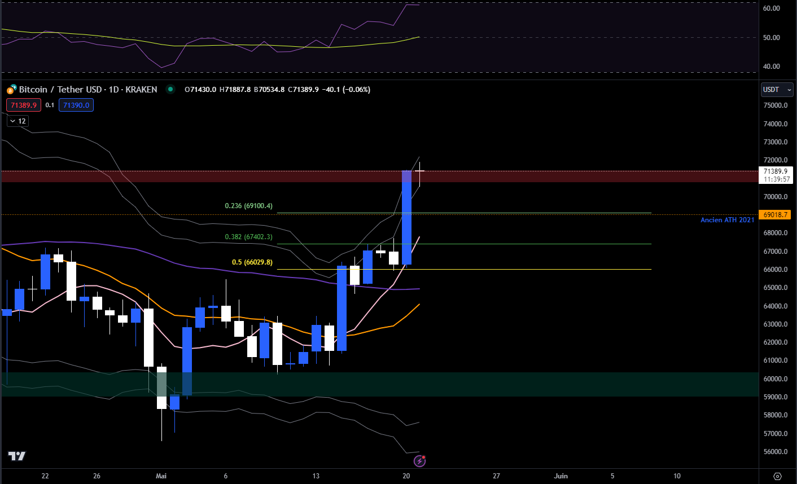
Task: Select the red sell price button 71389.9
Action: pyautogui.click(x=23, y=105)
